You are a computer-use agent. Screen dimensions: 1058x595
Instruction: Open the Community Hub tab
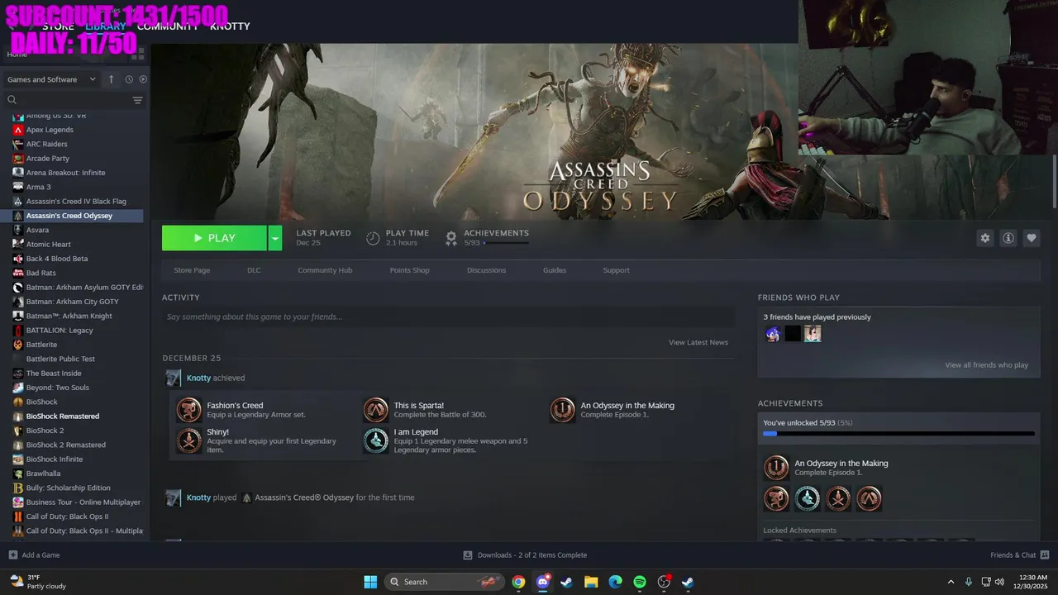[325, 270]
